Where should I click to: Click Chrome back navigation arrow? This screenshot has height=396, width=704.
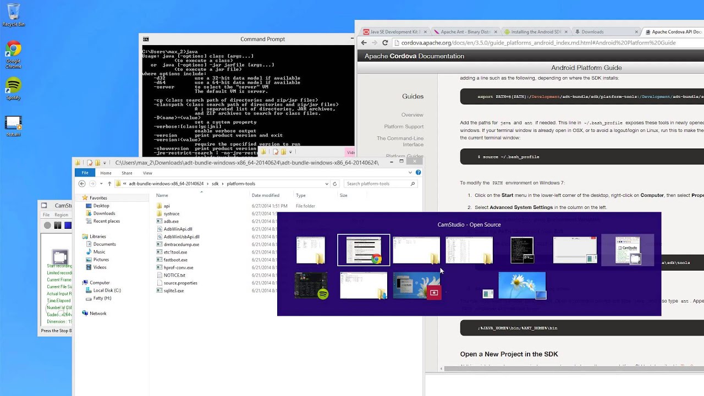point(364,43)
